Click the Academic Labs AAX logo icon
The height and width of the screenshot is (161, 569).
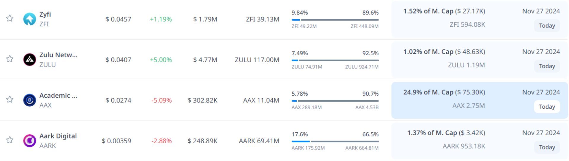point(30,100)
